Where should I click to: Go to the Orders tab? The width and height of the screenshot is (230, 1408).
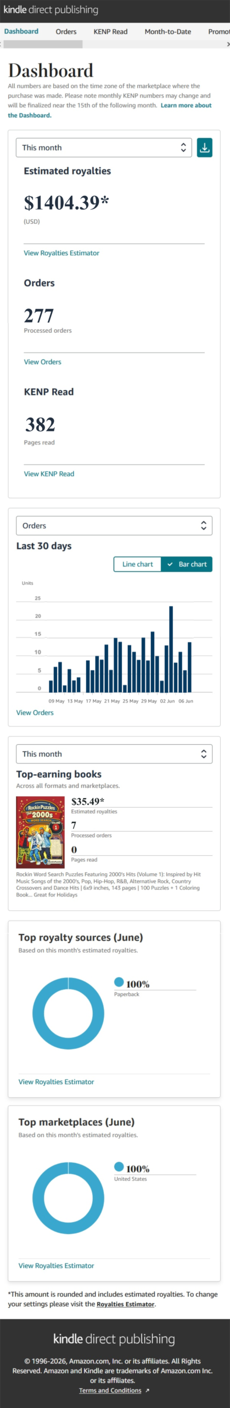pyautogui.click(x=66, y=31)
